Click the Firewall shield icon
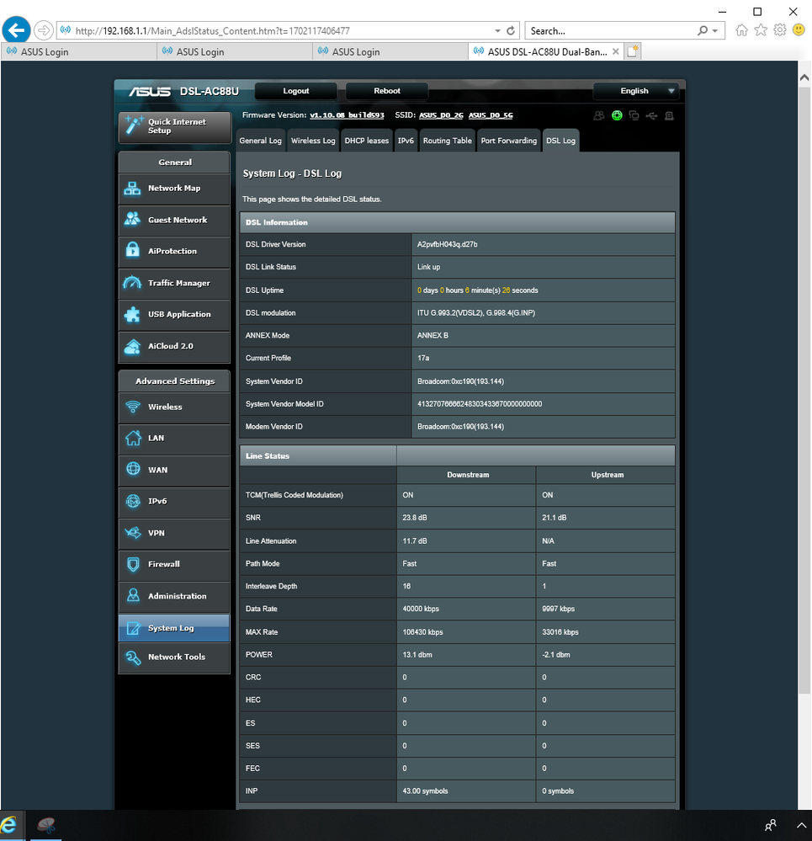Image resolution: width=812 pixels, height=841 pixels. (x=132, y=565)
